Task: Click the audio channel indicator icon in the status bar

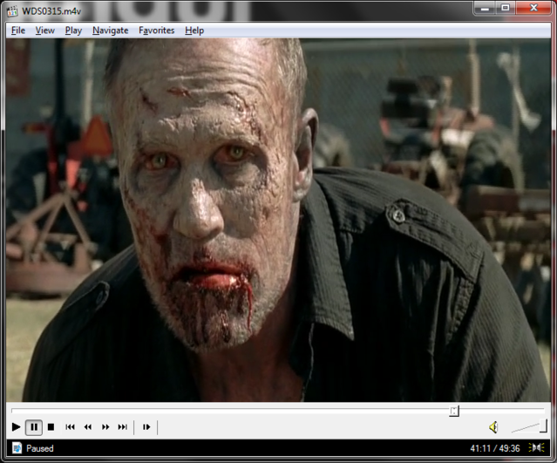Action: [536, 447]
